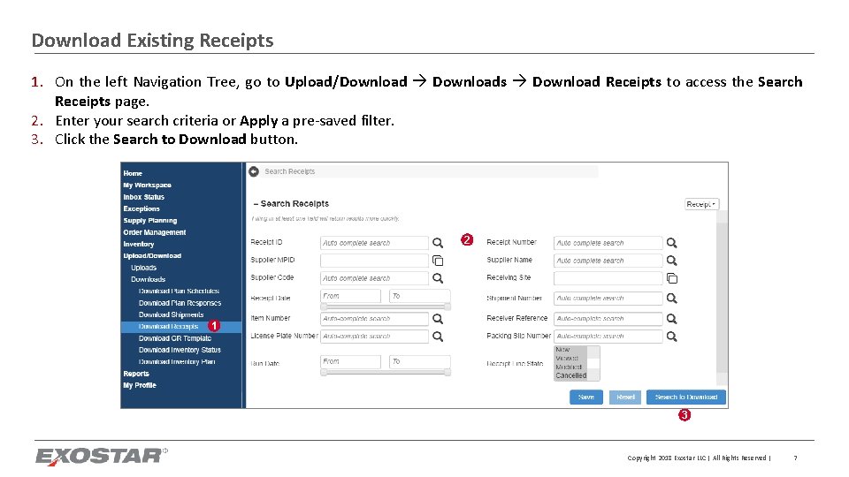849x477 pixels.
Task: Select Cancelled in Receipt Line State list
Action: coord(570,375)
